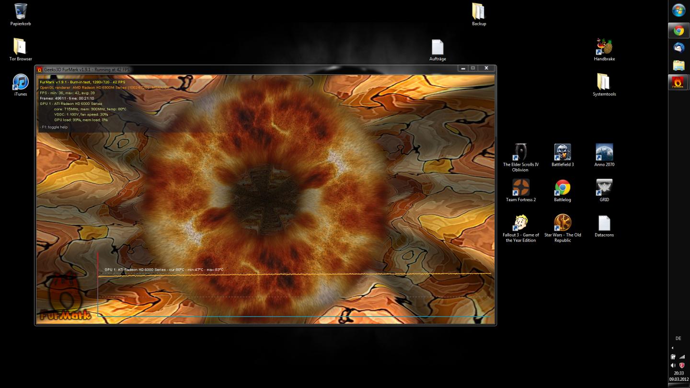The width and height of the screenshot is (690, 388).
Task: Click 'GPU 1 - ATI Radeon HD 6000 Series' text
Action: [71, 103]
